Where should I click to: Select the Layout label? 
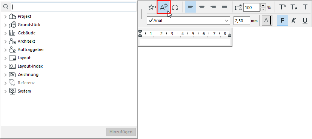pos(24,58)
